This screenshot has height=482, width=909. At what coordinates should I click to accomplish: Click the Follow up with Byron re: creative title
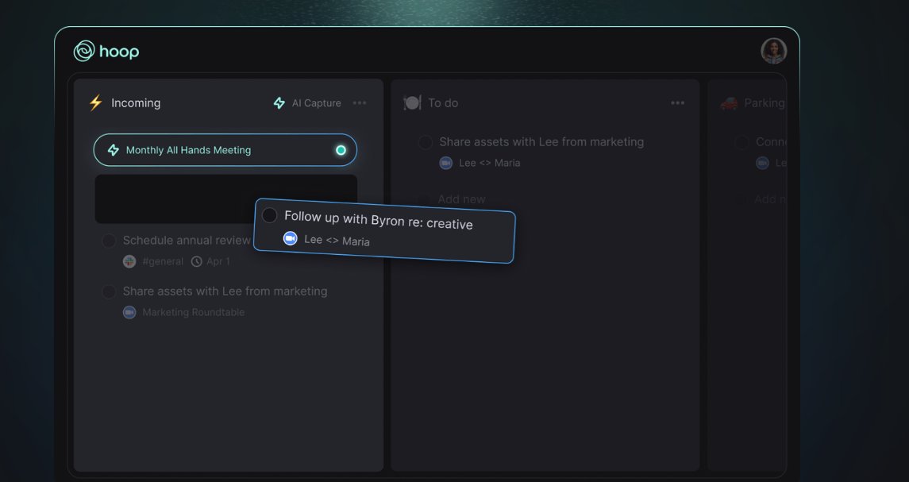click(379, 220)
